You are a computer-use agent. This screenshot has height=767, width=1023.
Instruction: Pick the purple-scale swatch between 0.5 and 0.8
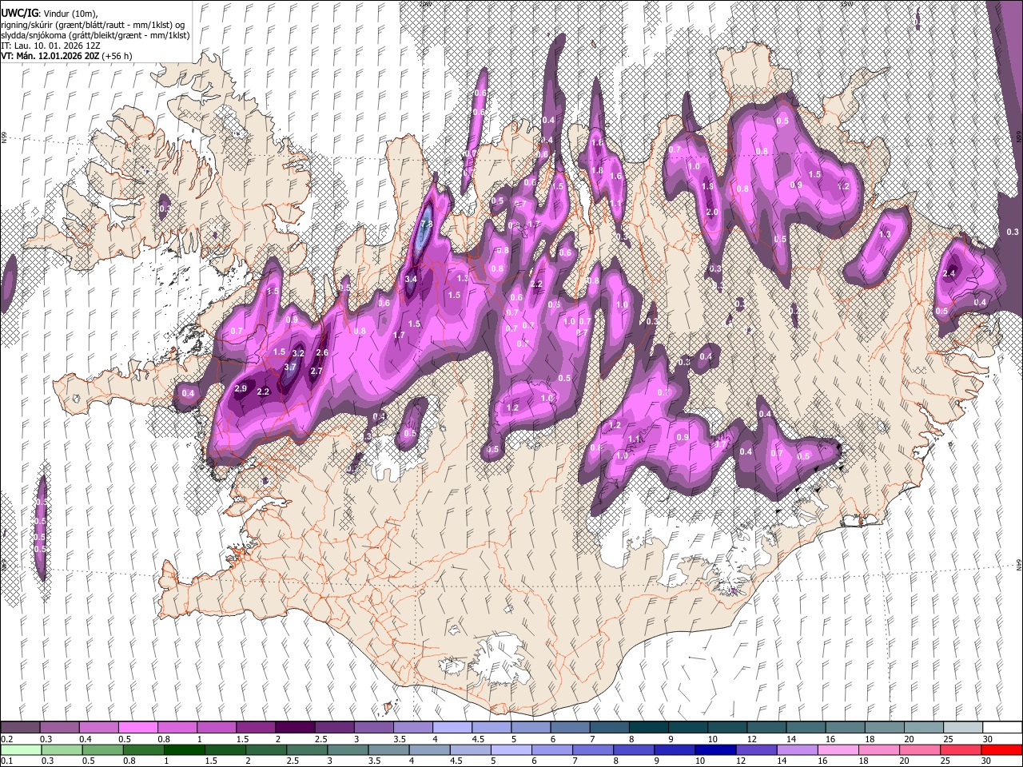137,727
